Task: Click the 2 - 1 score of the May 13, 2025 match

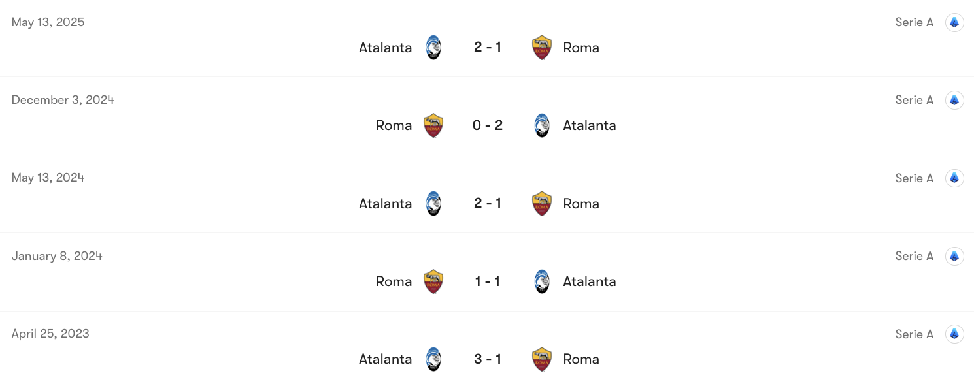Action: 488,47
